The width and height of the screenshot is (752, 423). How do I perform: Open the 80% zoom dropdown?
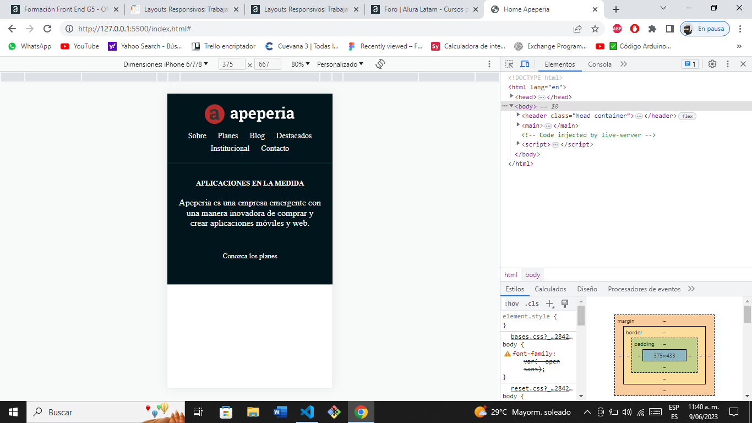(300, 64)
